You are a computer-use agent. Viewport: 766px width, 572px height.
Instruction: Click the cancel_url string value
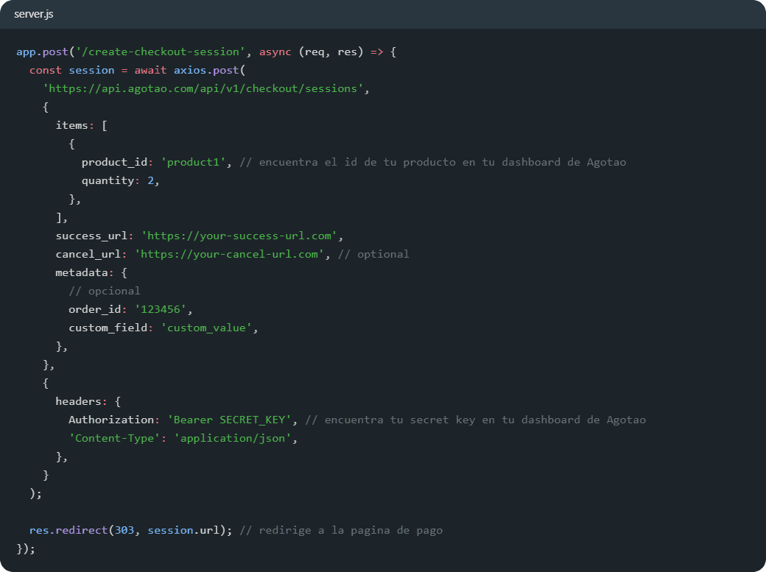tap(229, 255)
